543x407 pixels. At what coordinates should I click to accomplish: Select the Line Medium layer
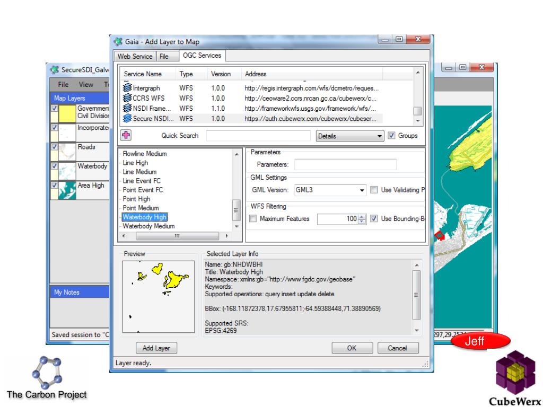139,172
